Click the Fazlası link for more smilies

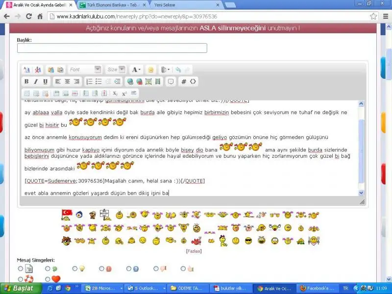(x=193, y=251)
